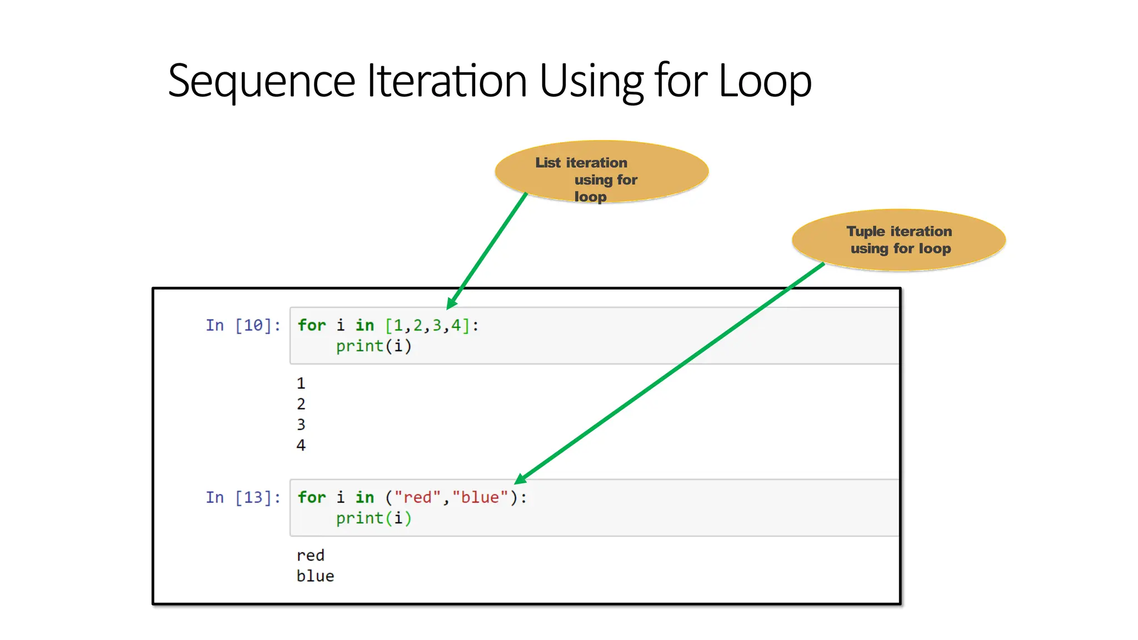Click the 'for' keyword in cell 10
Viewport: 1138px width, 640px height.
point(312,325)
